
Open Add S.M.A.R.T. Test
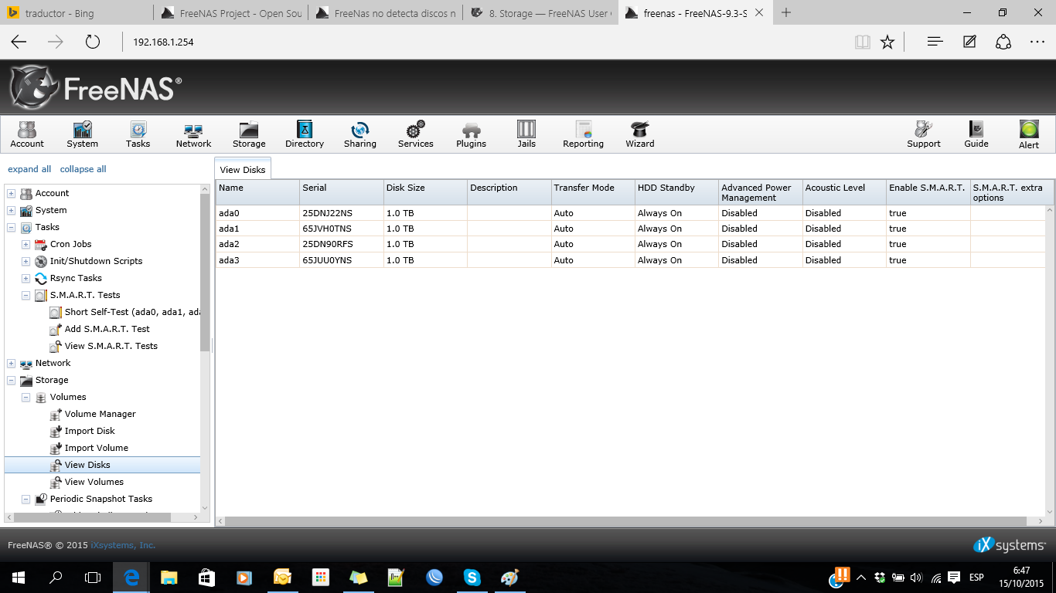coord(107,329)
